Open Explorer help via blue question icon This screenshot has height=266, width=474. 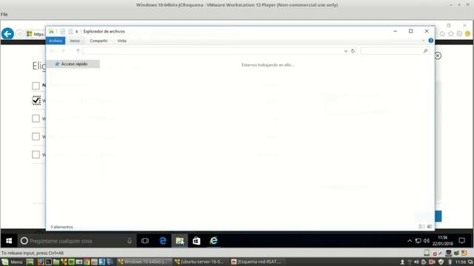(x=430, y=41)
